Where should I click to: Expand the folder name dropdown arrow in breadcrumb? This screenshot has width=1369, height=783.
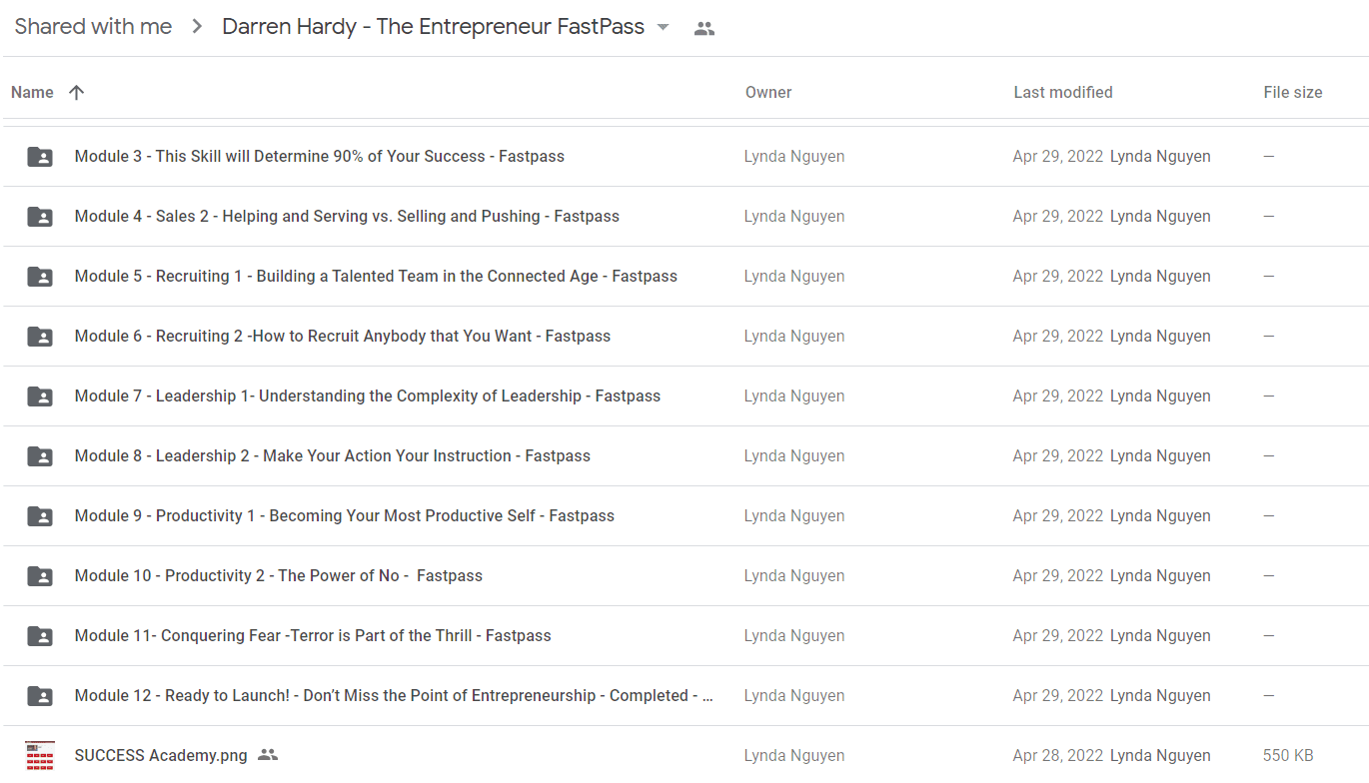pos(663,28)
